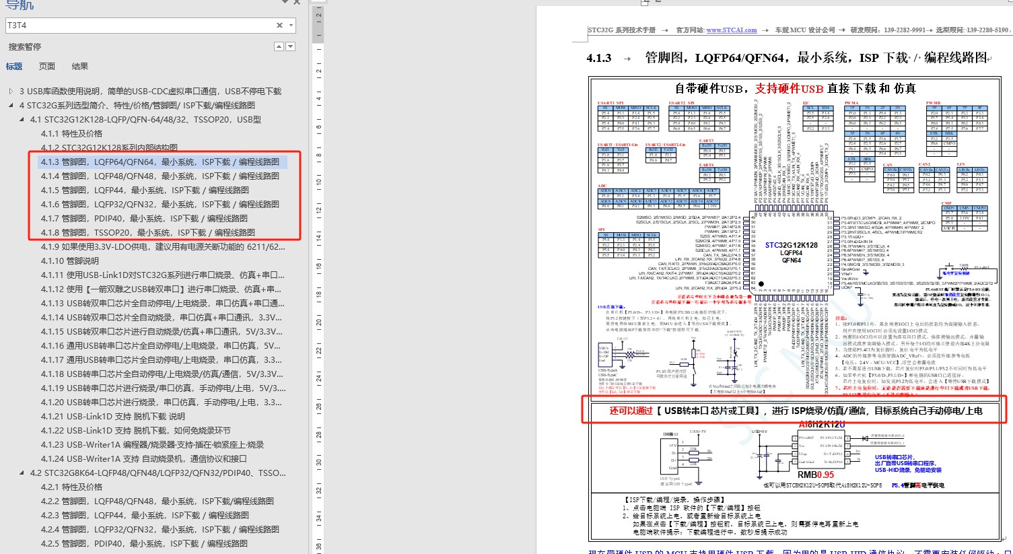1013x554 pixels.
Task: Go to 4.1.24 USB-Writer1A 自动烧录机 heading
Action: pos(143,459)
